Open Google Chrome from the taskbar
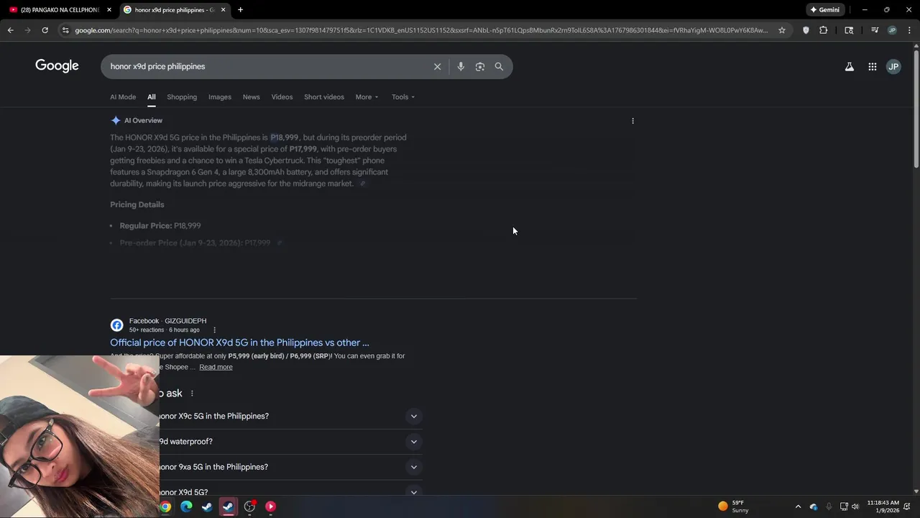Image resolution: width=920 pixels, height=518 pixels. [x=165, y=506]
